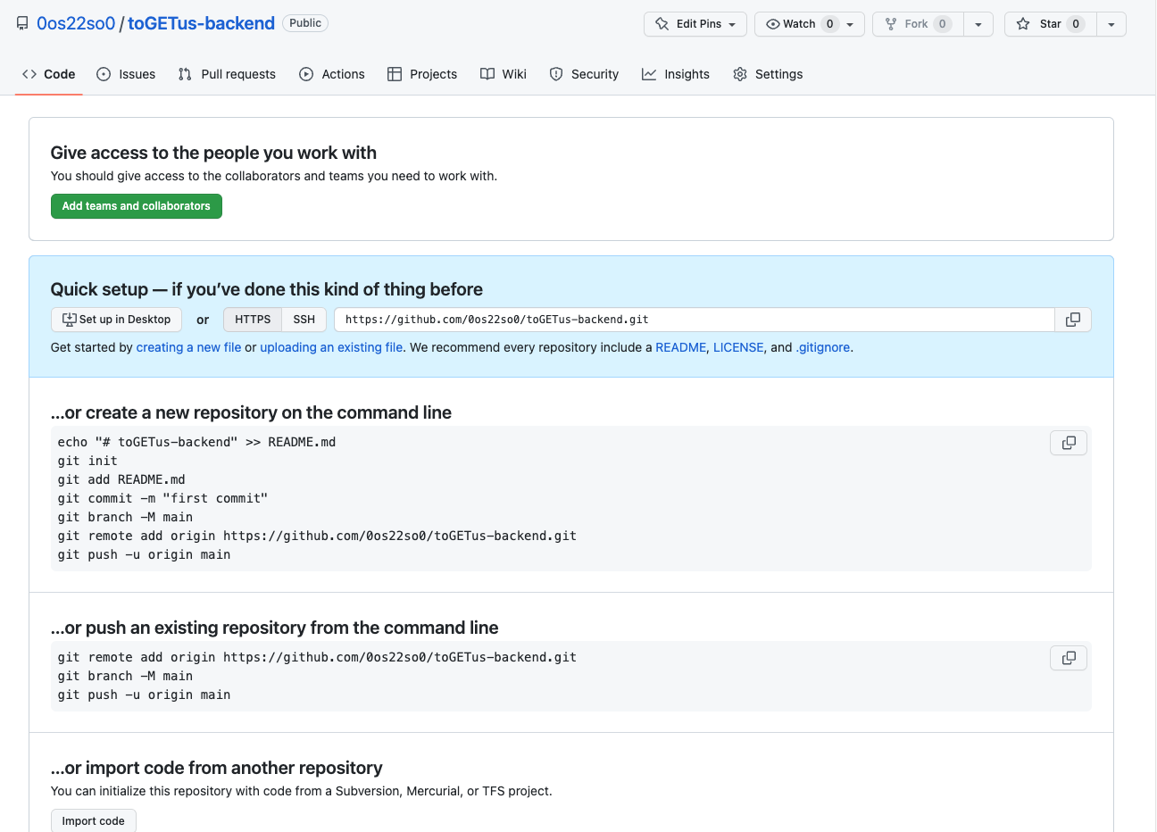Select HTTPS clone URL option

click(253, 320)
